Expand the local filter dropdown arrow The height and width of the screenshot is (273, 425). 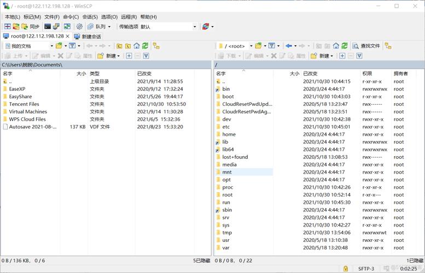click(x=79, y=46)
